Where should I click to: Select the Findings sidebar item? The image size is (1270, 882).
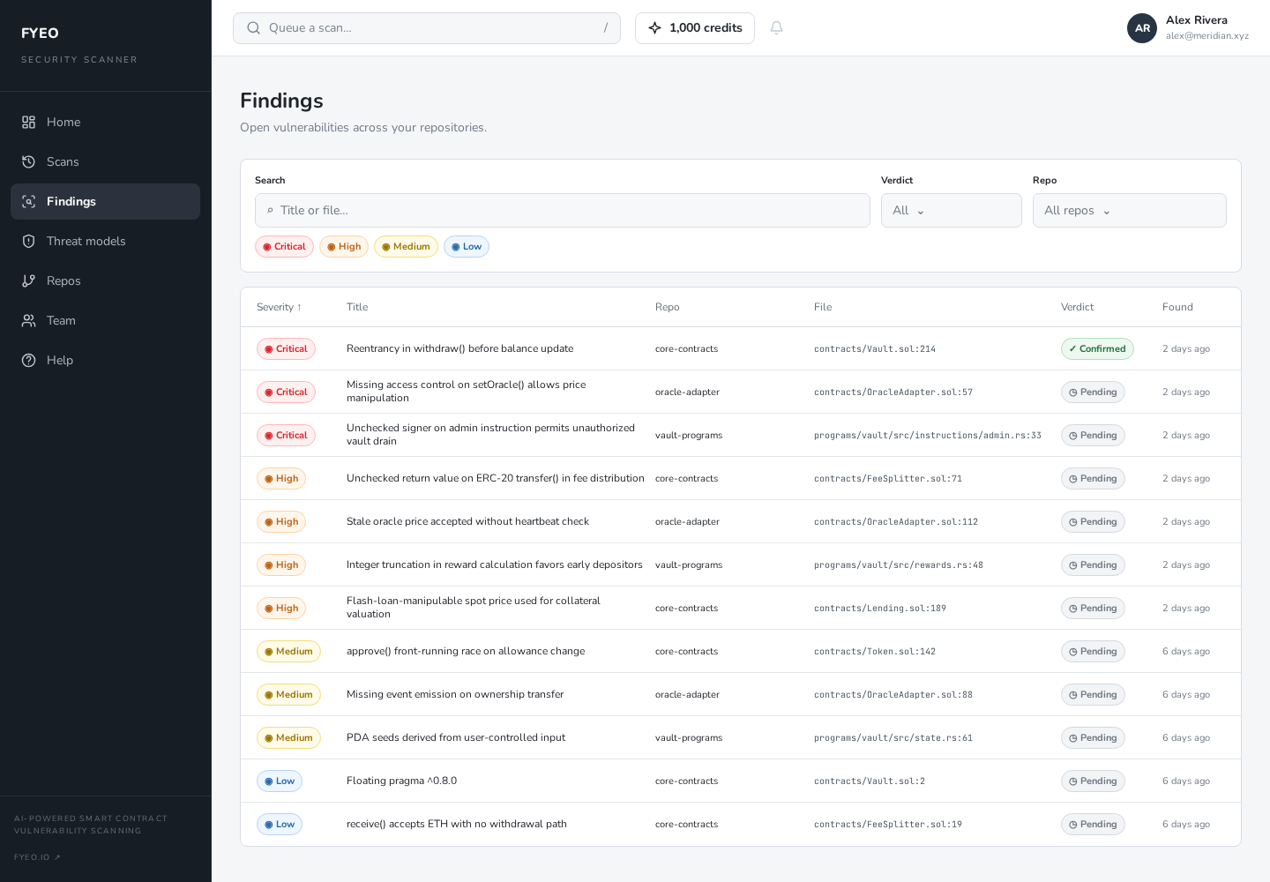(105, 201)
